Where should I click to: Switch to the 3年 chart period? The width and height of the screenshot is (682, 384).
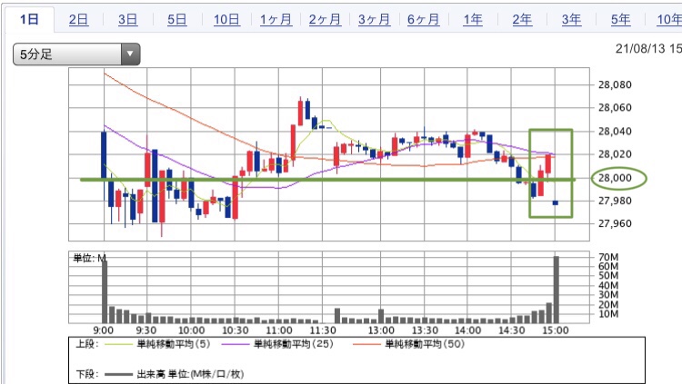tap(571, 20)
